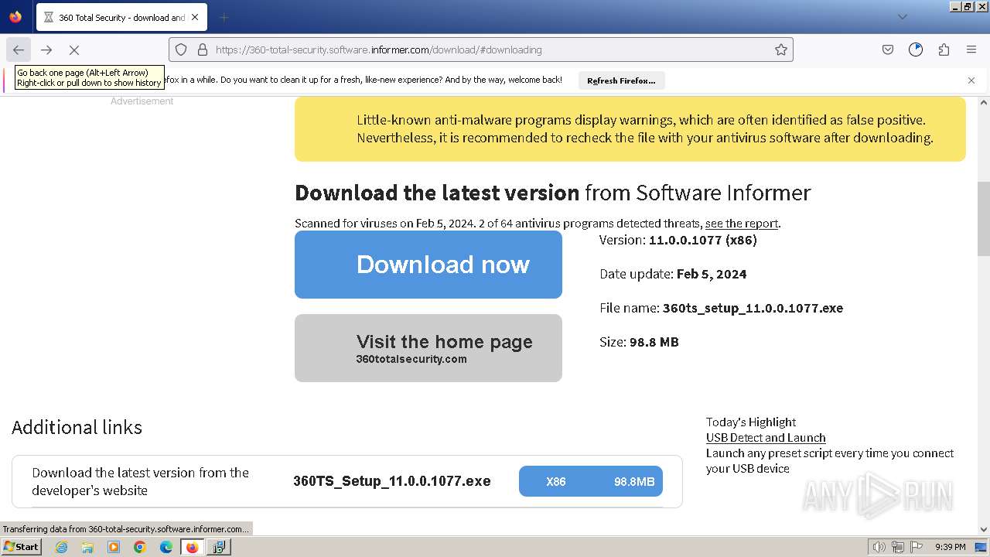Screen dimensions: 990x557
Task: Click the Refresh Firefox… button
Action: pyautogui.click(x=621, y=80)
